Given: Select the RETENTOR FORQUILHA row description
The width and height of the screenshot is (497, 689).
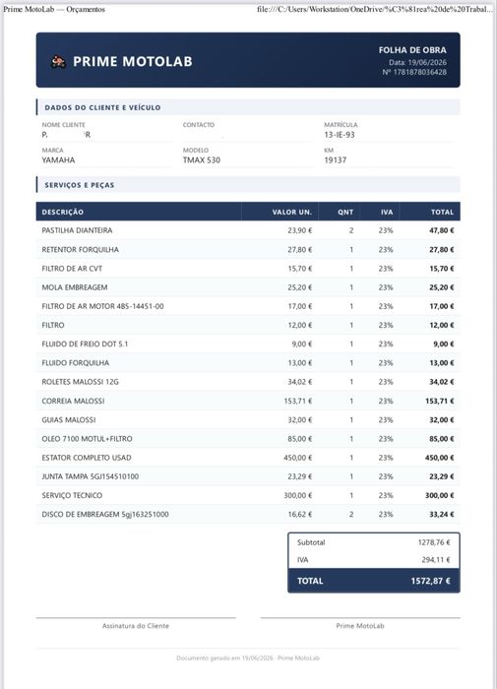Looking at the screenshot, I should tap(80, 250).
